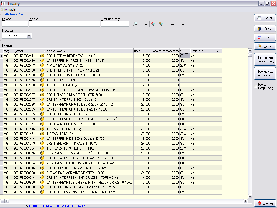Click box icon for AIRWAVES CASSIS + VIT C row
The image size is (277, 208).
(42, 153)
